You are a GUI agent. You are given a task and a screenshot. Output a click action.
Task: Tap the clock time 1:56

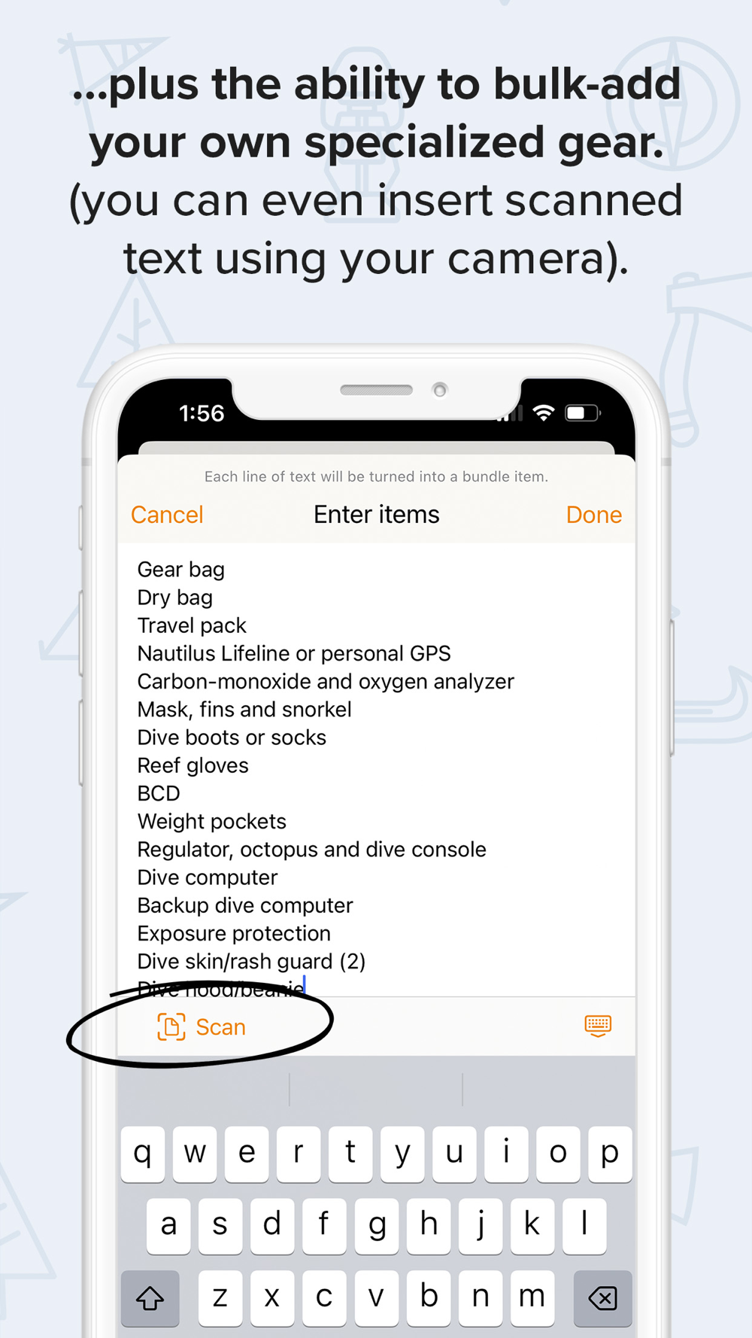click(x=202, y=413)
